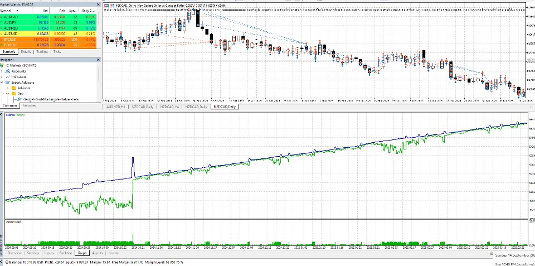535x266 pixels.
Task: Click the IC Markets broker icon in Navigator
Action: click(2, 65)
